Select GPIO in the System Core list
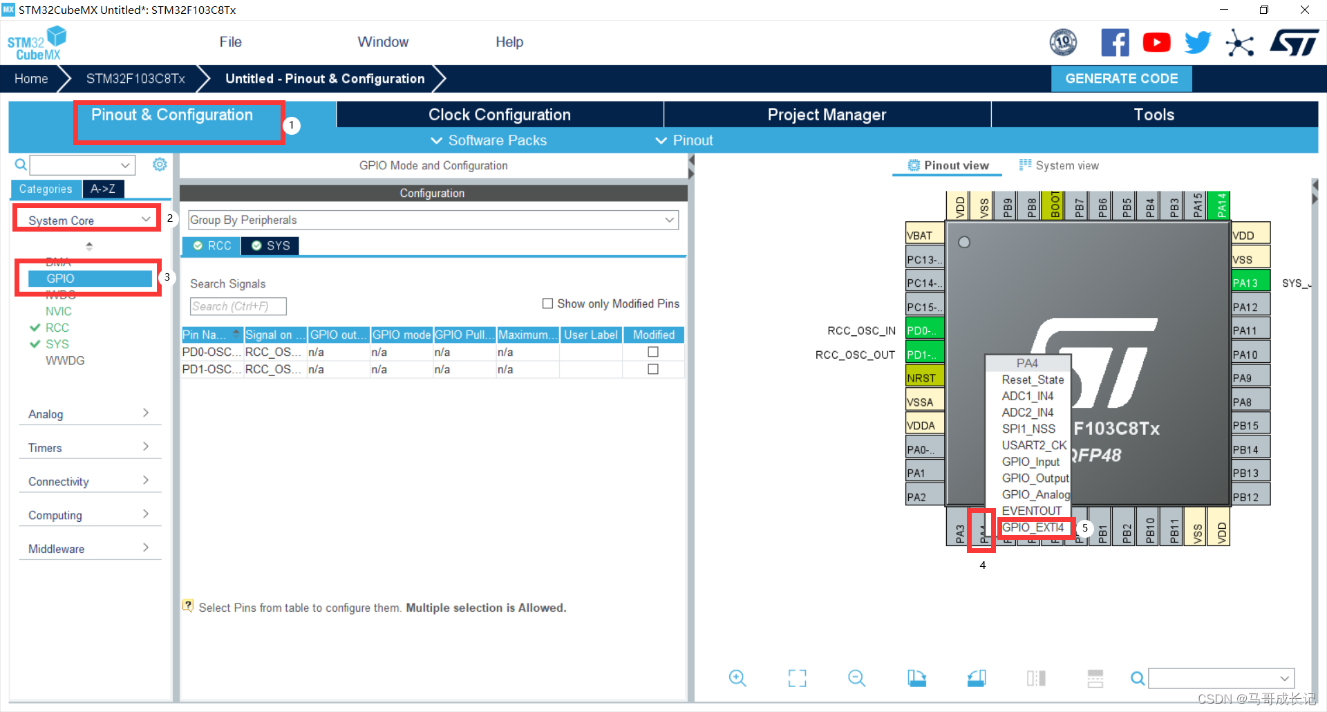This screenshot has height=712, width=1327. click(90, 278)
